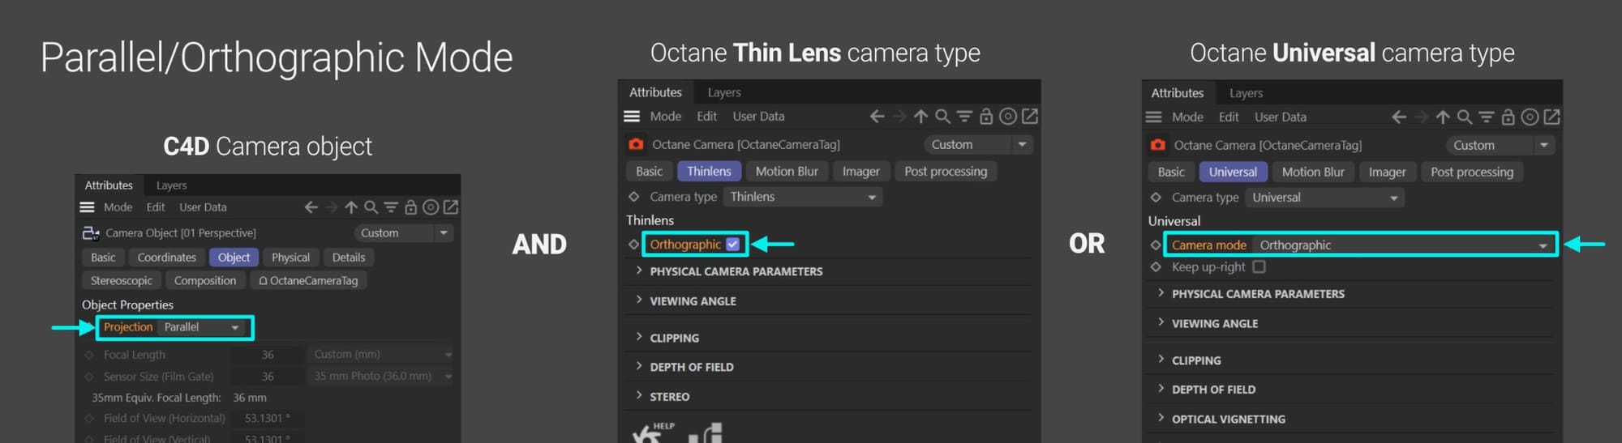Click back arrow in Universal camera panel
Image resolution: width=1622 pixels, height=443 pixels.
point(1399,117)
